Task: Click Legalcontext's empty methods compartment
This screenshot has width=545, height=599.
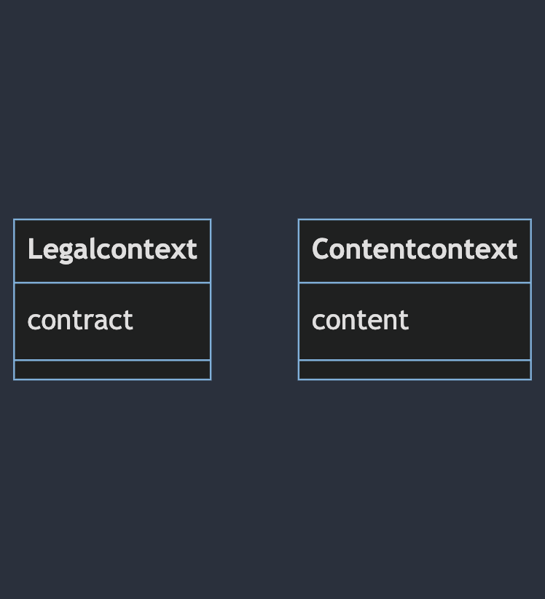Action: pos(112,369)
